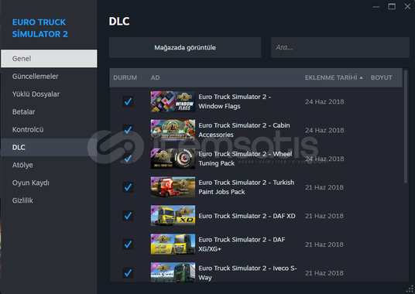The image size is (415, 294).
Task: Go to the Betalar tab
Action: (49, 112)
